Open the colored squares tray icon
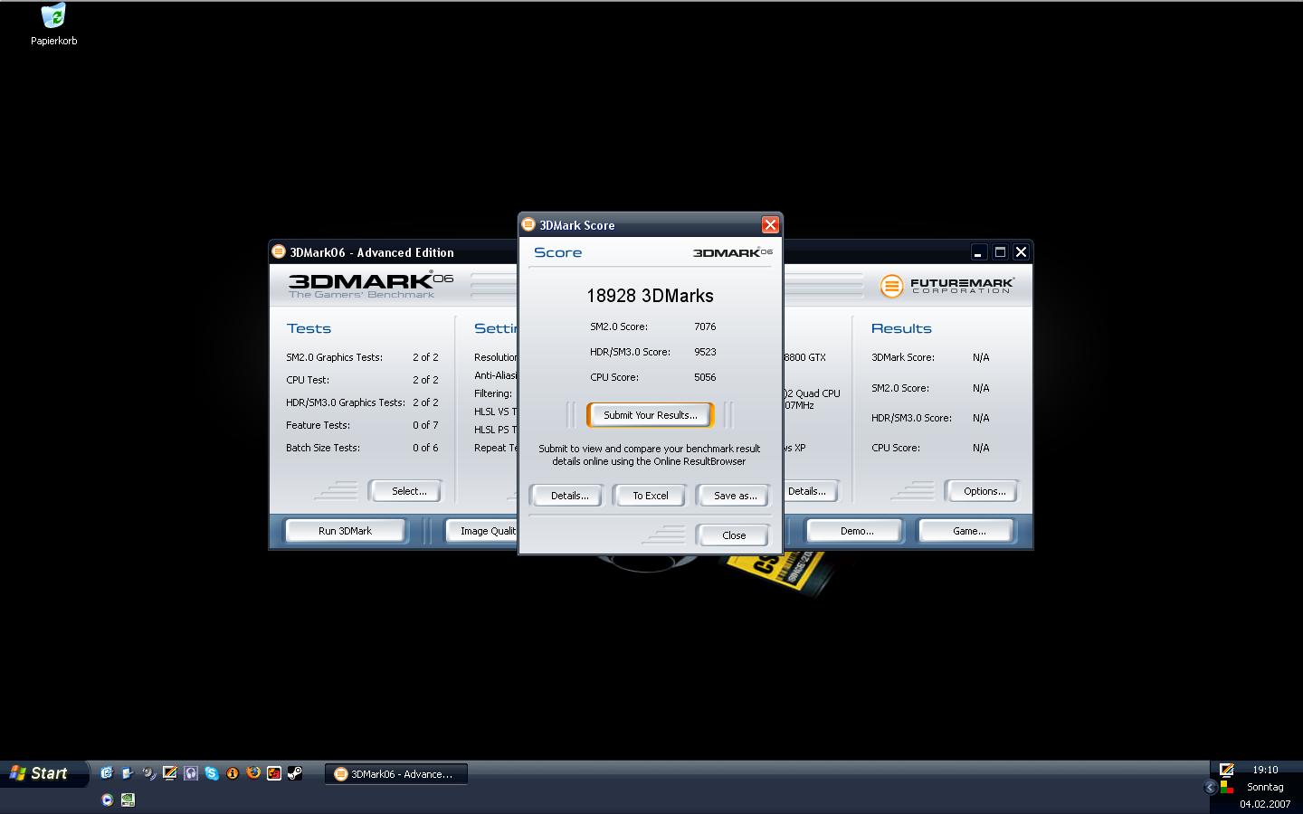Image resolution: width=1303 pixels, height=814 pixels. (1226, 788)
